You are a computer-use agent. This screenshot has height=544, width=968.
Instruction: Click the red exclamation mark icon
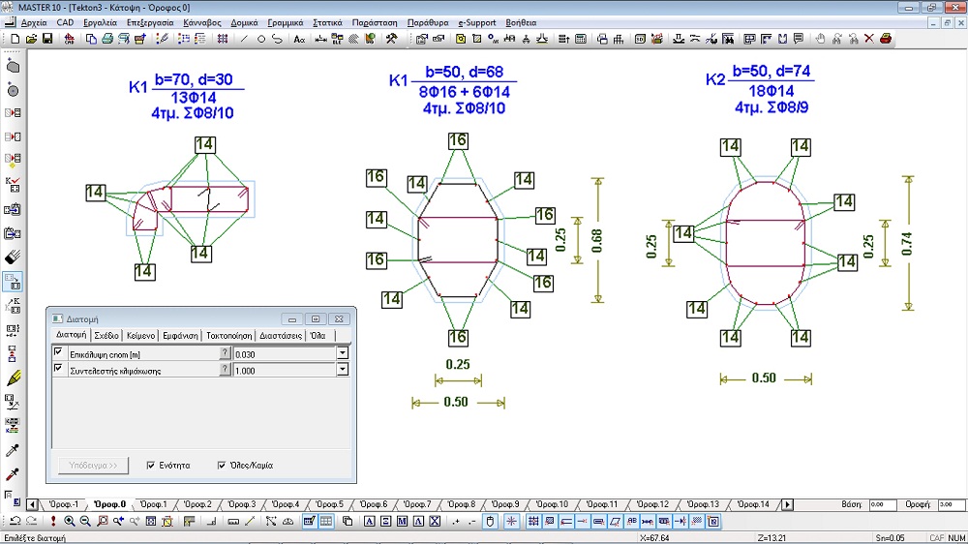click(x=53, y=521)
